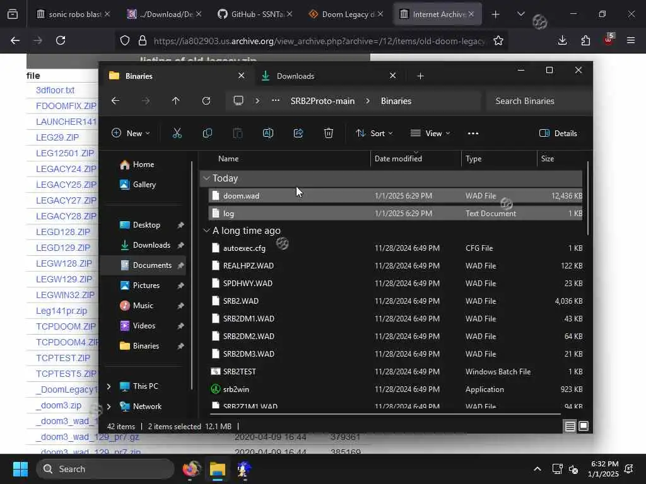Click the file list vertical scrollbar

587,197
